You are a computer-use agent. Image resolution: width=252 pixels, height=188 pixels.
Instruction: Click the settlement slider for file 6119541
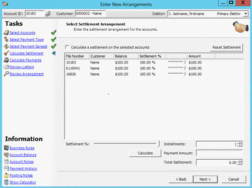point(184,68)
